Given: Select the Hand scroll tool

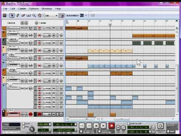Looking at the screenshot, I should [40, 15].
